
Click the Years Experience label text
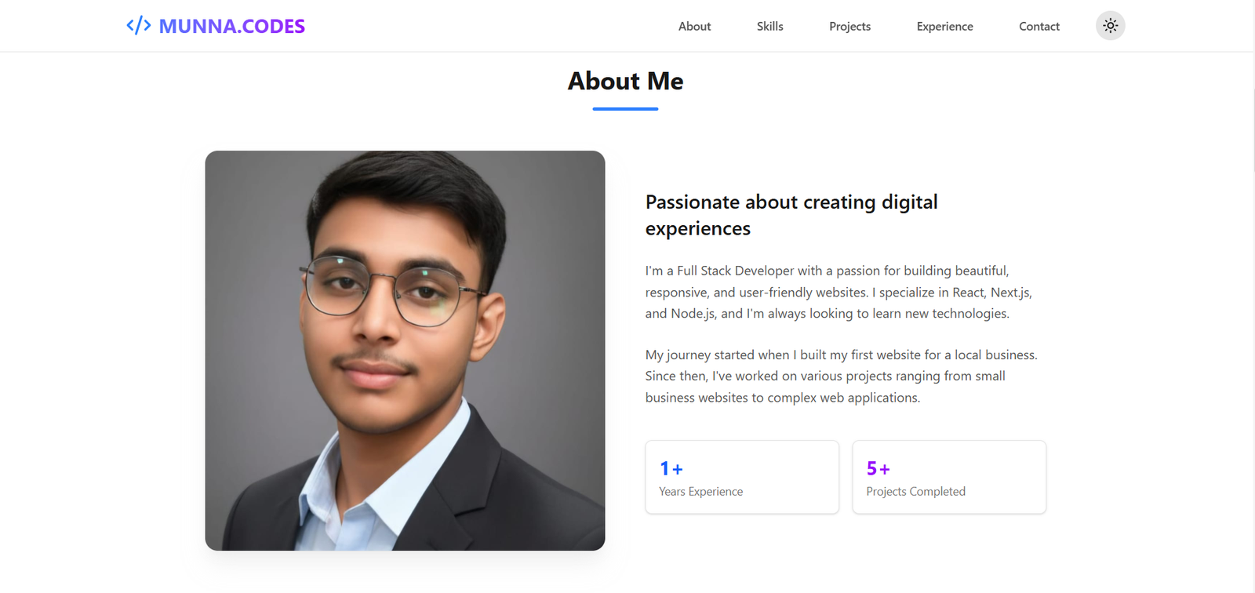[700, 491]
